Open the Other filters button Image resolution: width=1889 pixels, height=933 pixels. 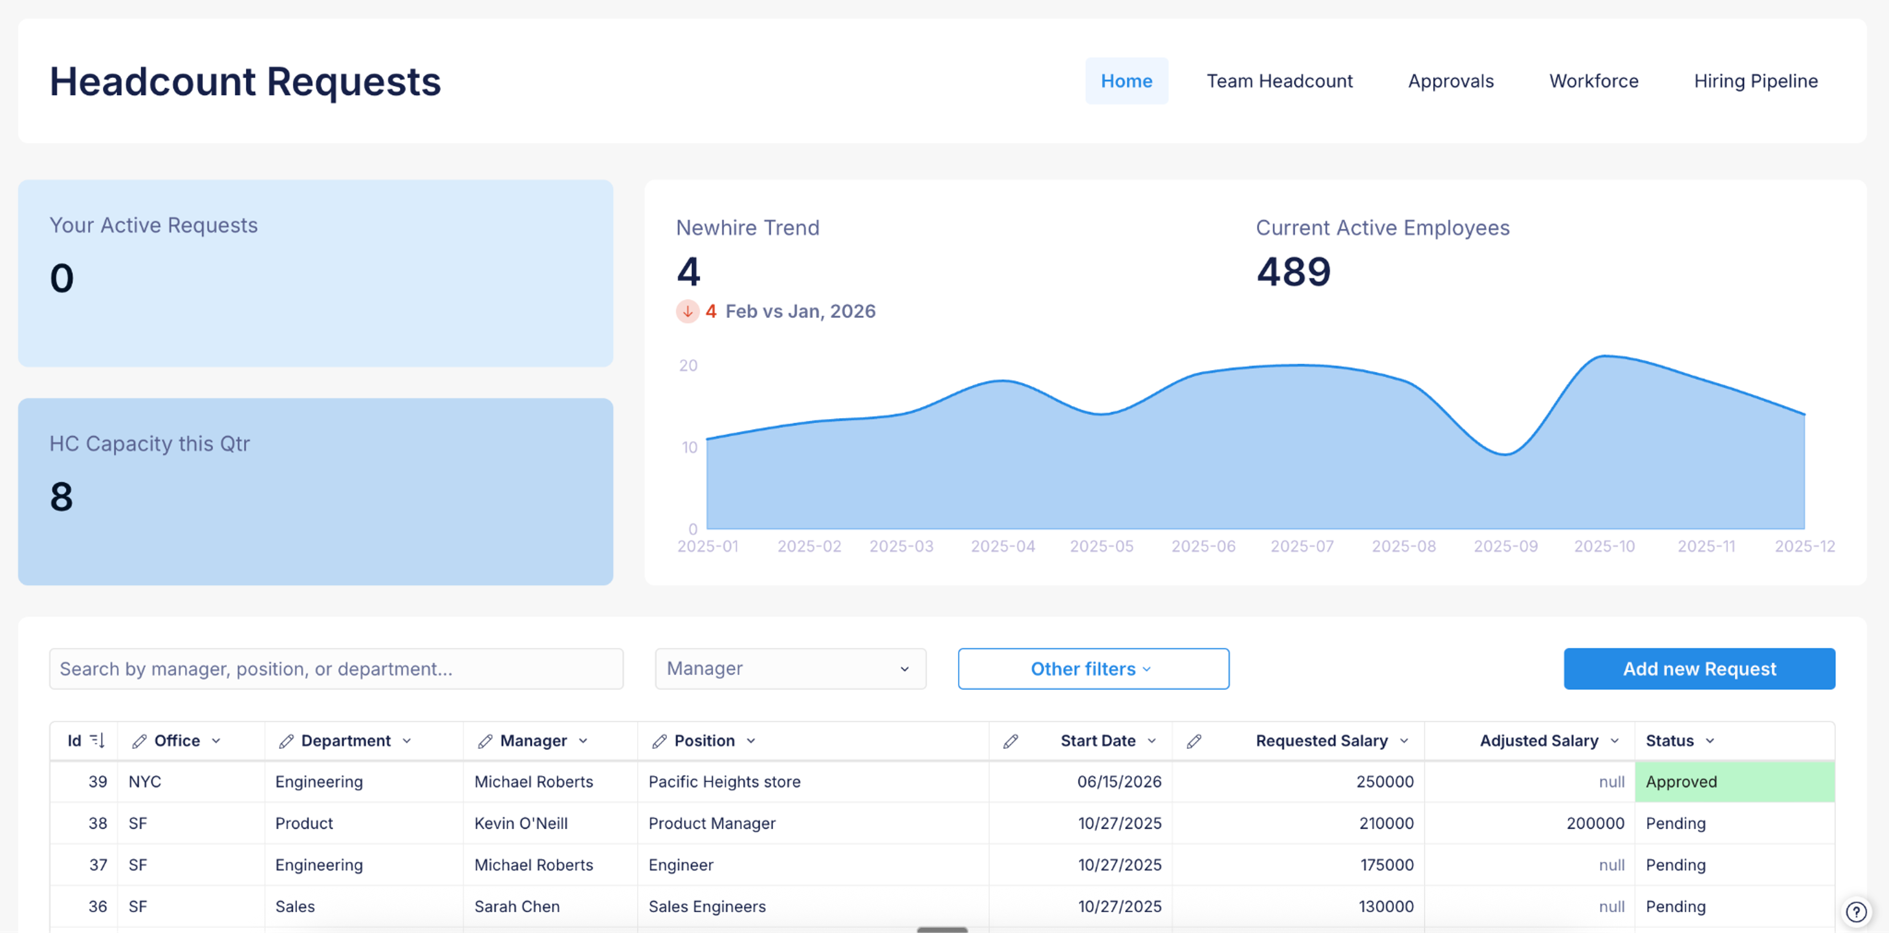[1094, 668]
